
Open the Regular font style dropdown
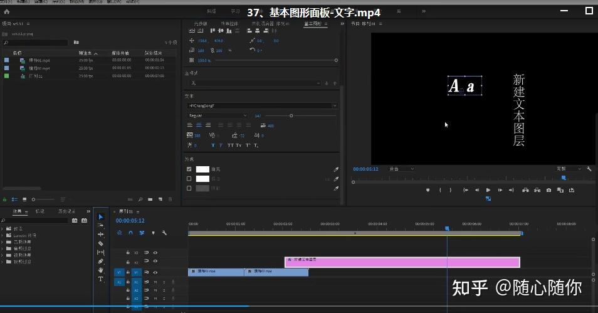pos(218,115)
